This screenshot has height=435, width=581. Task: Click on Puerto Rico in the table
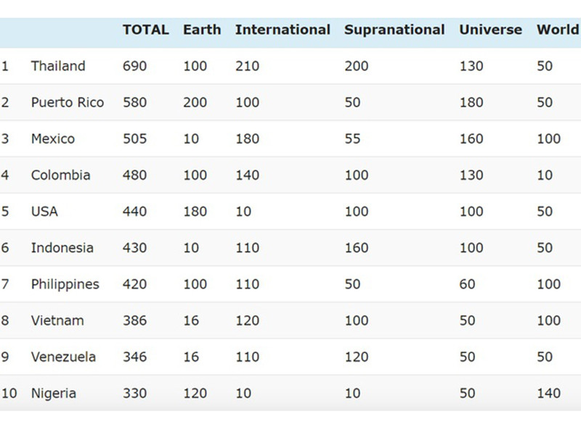coord(68,102)
